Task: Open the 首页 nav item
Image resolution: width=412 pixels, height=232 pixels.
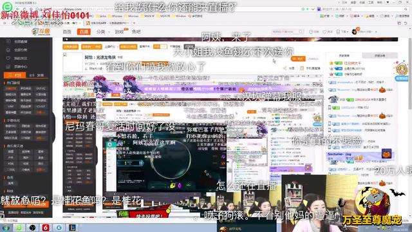Action: click(67, 32)
